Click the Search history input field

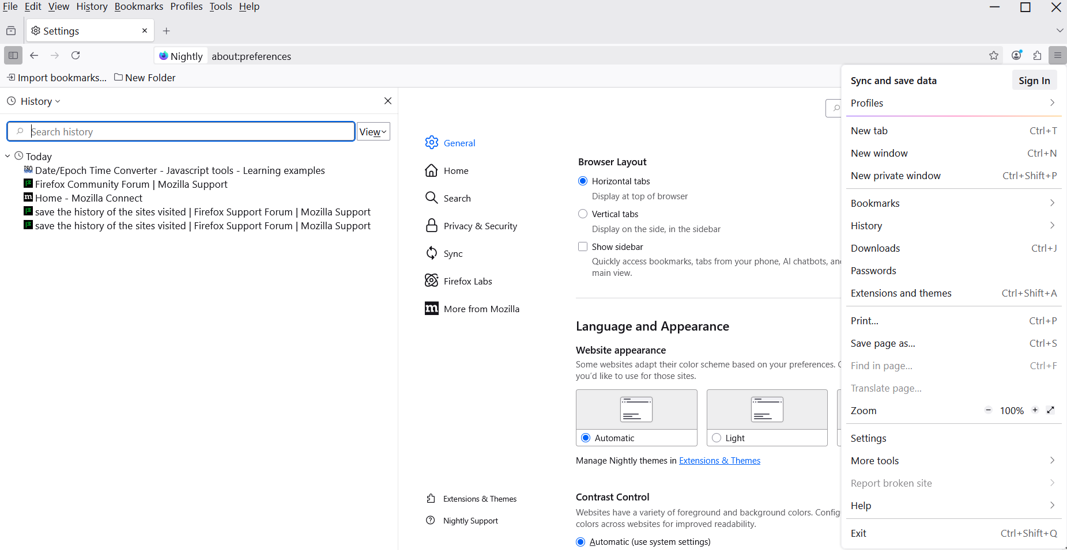tap(181, 131)
